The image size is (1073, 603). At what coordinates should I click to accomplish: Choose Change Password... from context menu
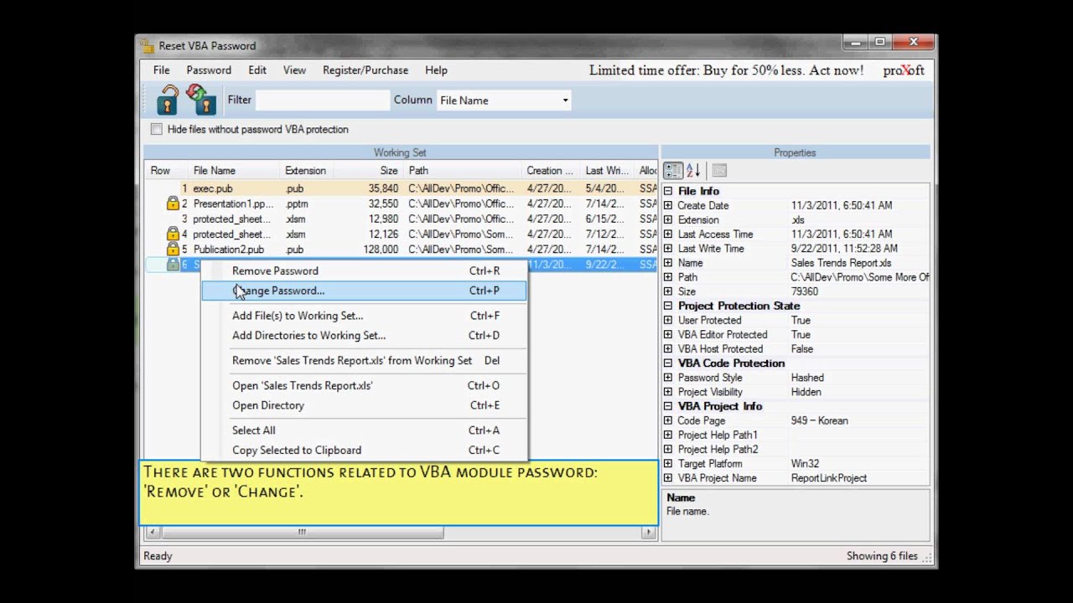pyautogui.click(x=364, y=291)
